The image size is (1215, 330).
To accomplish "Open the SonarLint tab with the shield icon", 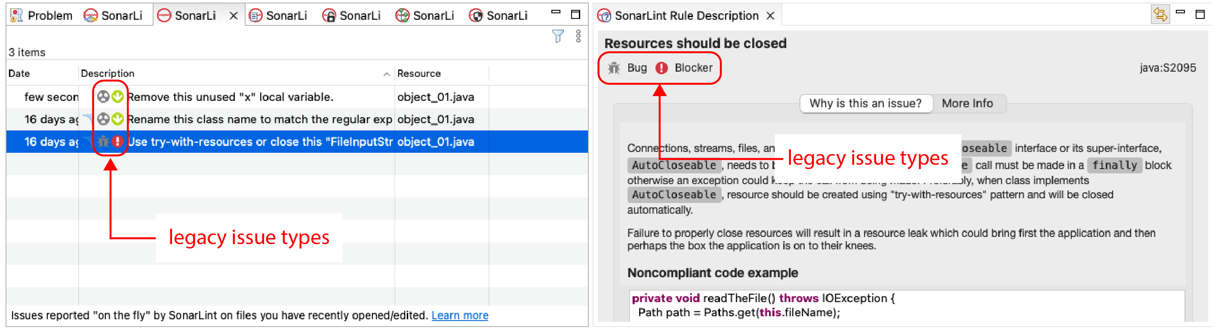I will [x=498, y=15].
